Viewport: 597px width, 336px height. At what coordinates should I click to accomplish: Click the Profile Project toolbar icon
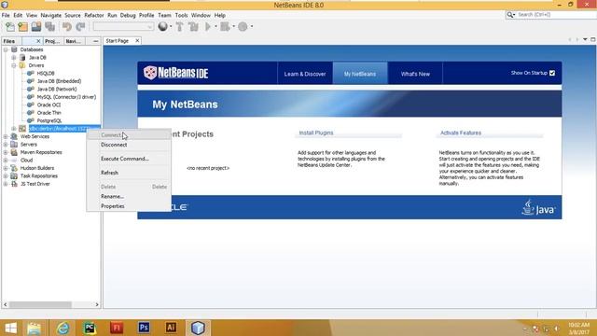[243, 27]
